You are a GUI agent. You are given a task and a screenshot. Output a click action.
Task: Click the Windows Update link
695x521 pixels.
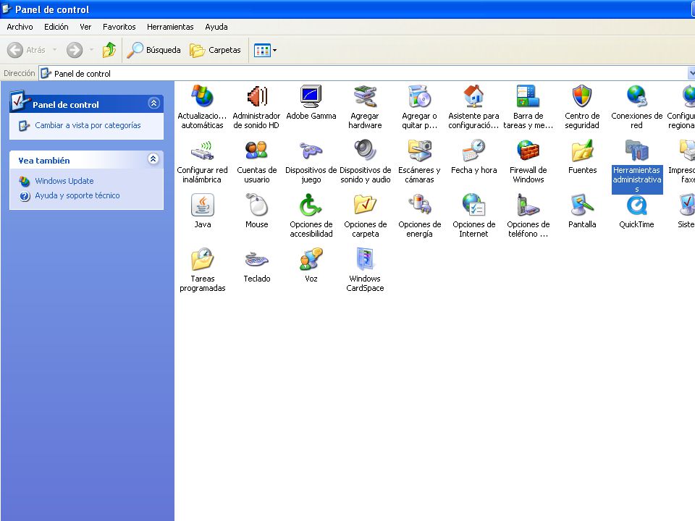click(x=64, y=181)
